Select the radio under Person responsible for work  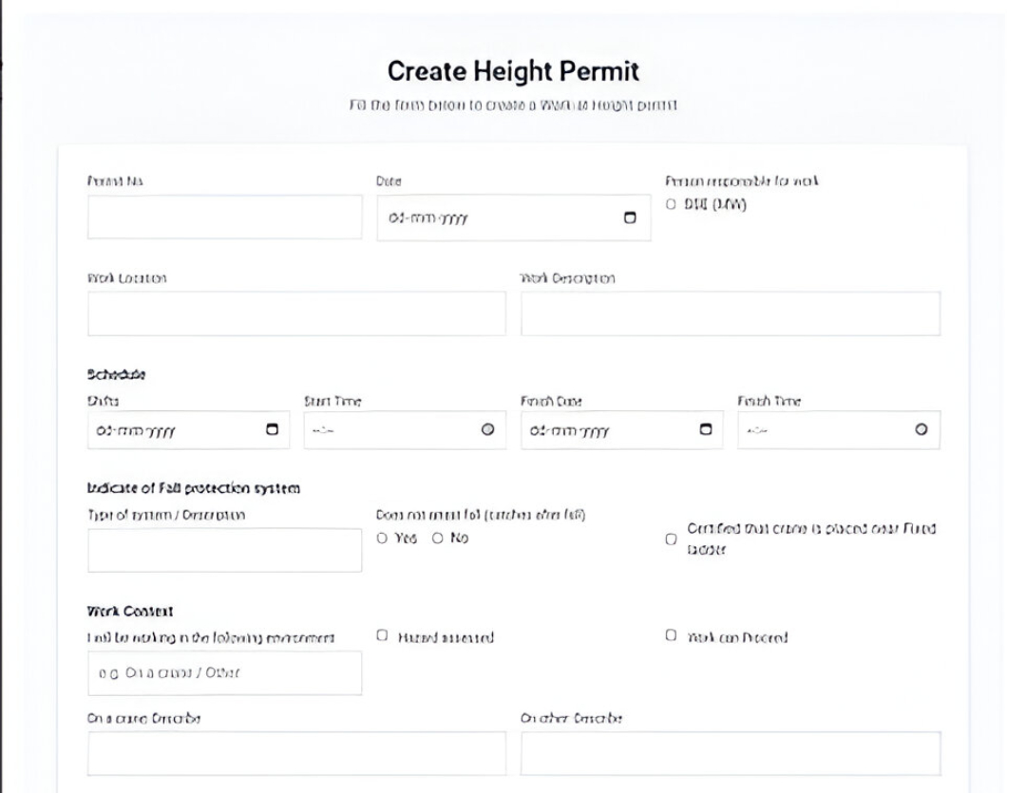point(673,202)
